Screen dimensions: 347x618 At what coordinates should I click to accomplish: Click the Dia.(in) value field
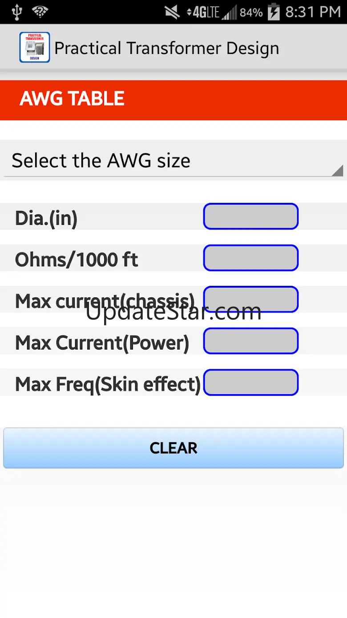251,217
